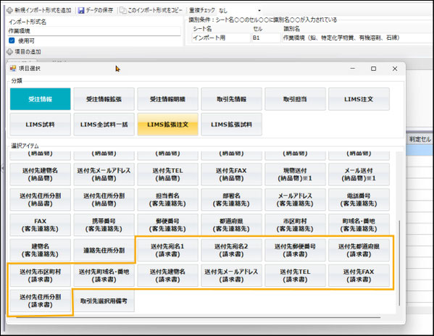Image resolution: width=434 pixels, height=336 pixels.
Task: Choose 送付先メールアドレス(請求書) item
Action: pyautogui.click(x=231, y=275)
